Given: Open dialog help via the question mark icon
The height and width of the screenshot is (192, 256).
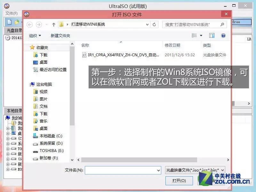Looking at the screenshot, I should [x=223, y=36].
